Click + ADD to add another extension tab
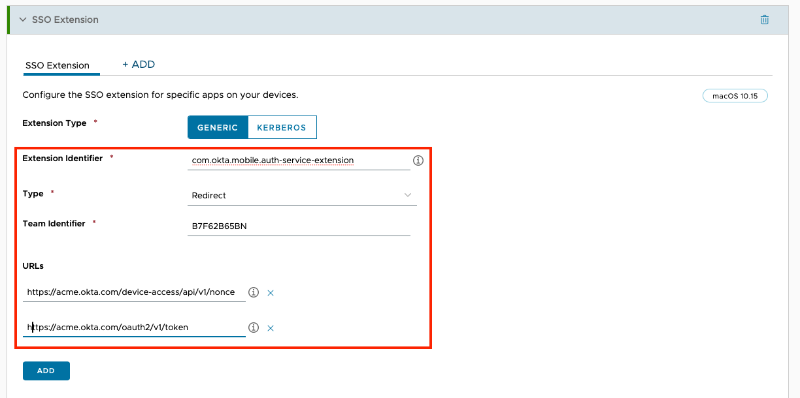The width and height of the screenshot is (800, 398). click(x=139, y=64)
